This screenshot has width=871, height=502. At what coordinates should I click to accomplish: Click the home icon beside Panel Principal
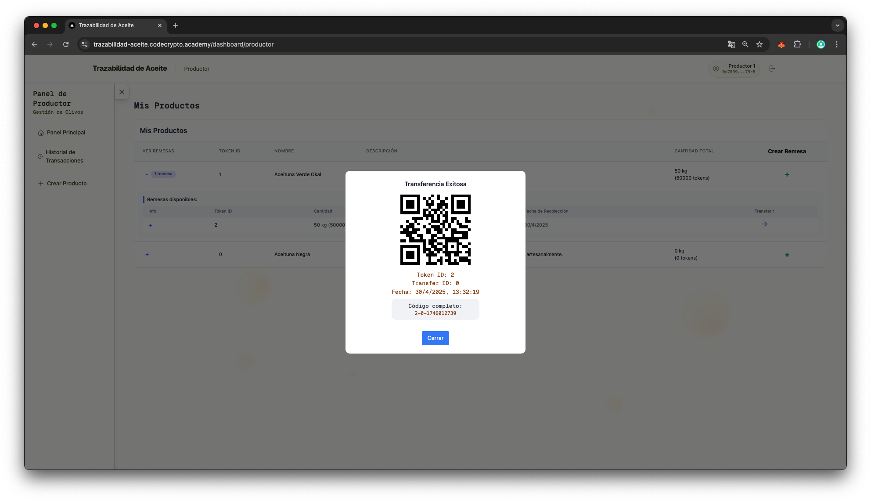pos(41,133)
